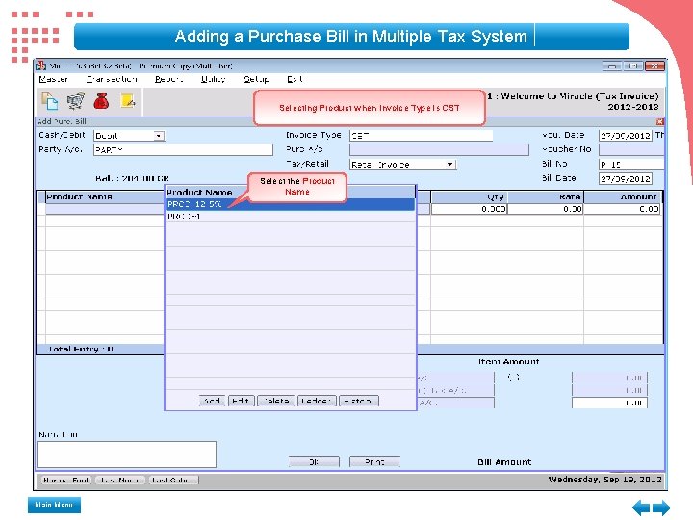The height and width of the screenshot is (520, 693).
Task: Open the Tax/Retail invoice dropdown
Action: [449, 165]
